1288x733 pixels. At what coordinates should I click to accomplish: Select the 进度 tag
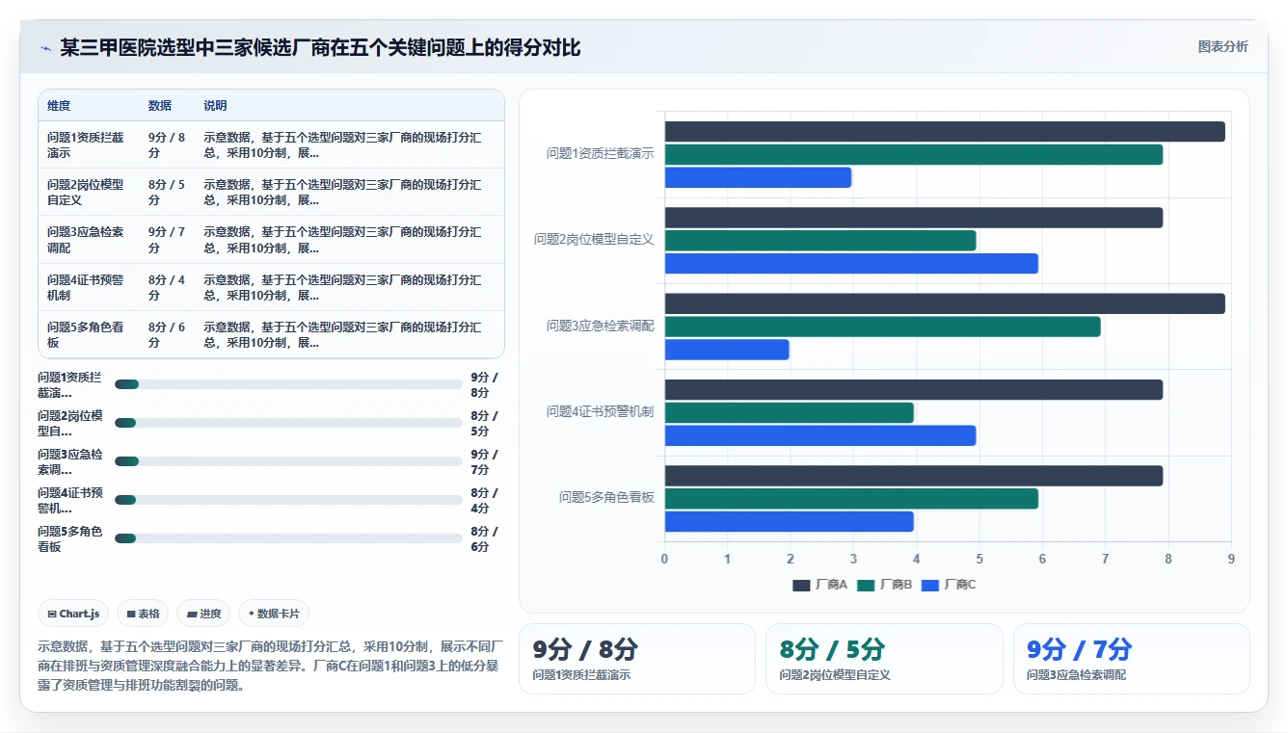[203, 614]
